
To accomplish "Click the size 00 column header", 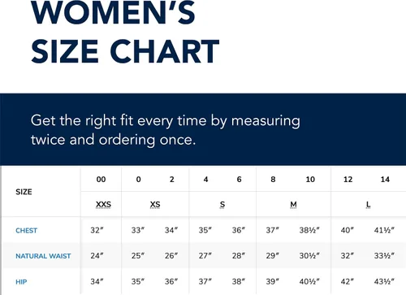I will [x=101, y=180].
